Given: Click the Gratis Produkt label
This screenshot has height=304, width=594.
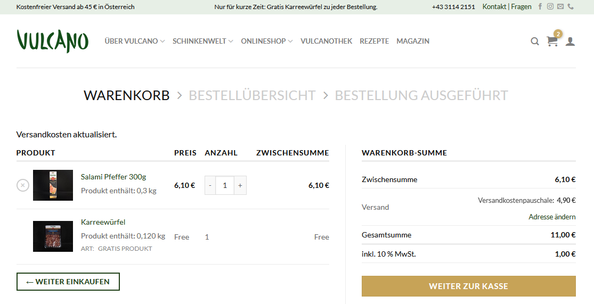Looking at the screenshot, I should click(125, 249).
